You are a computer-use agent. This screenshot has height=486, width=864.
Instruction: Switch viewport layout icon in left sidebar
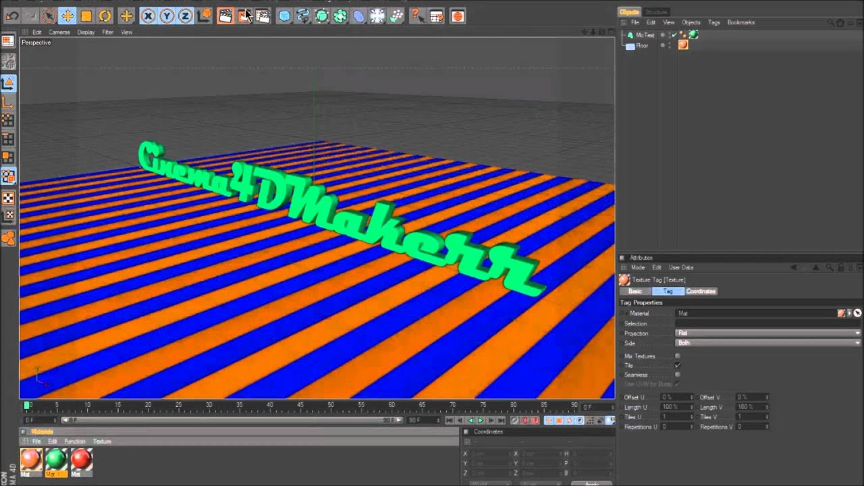click(x=8, y=41)
